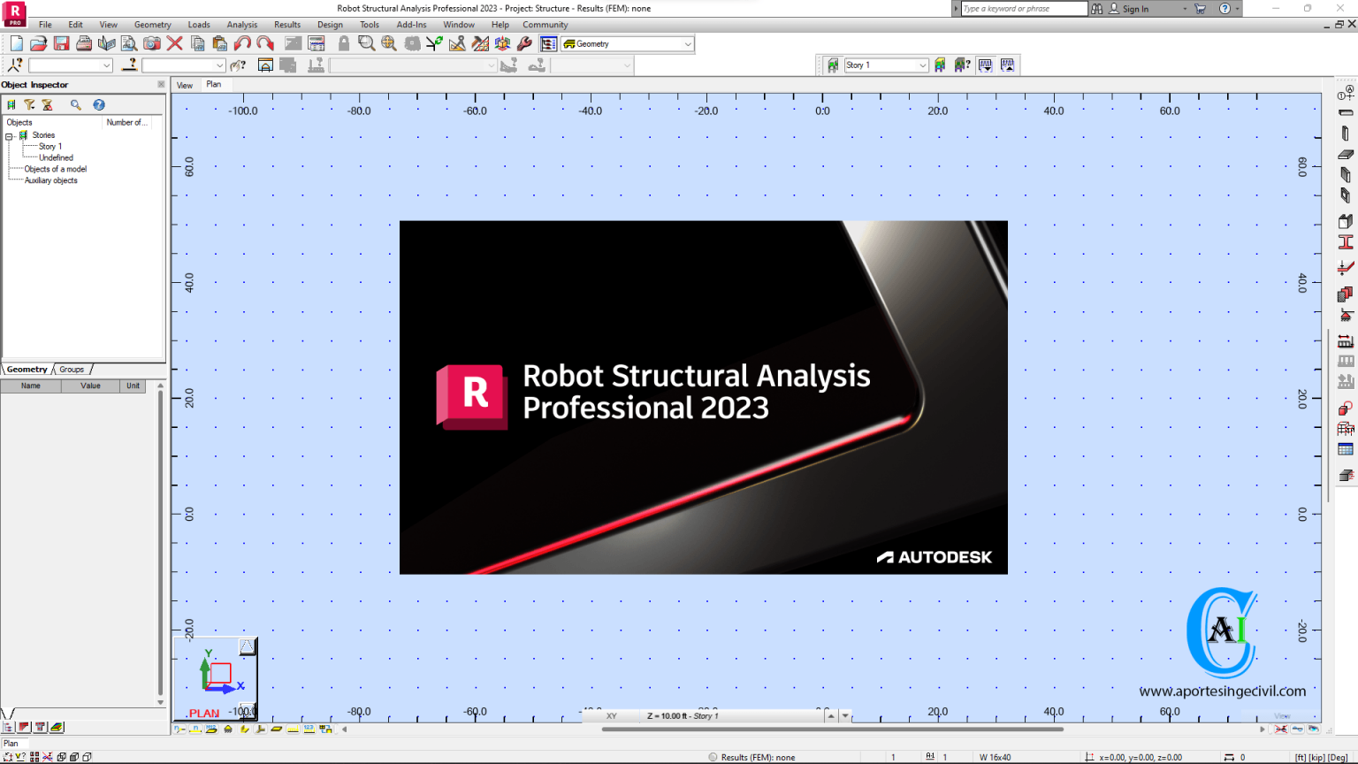Open Job Preferences via the wrench icon

524,43
